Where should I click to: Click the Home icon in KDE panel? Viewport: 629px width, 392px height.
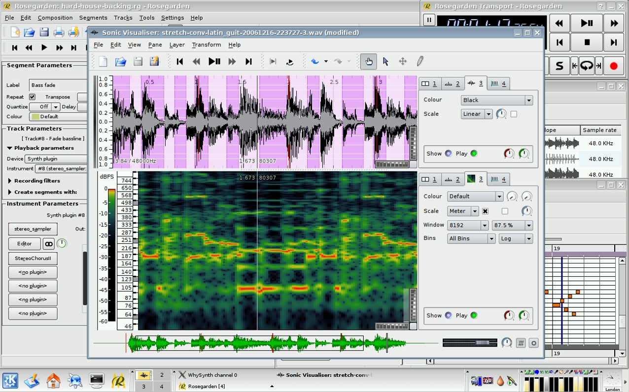coord(53,381)
